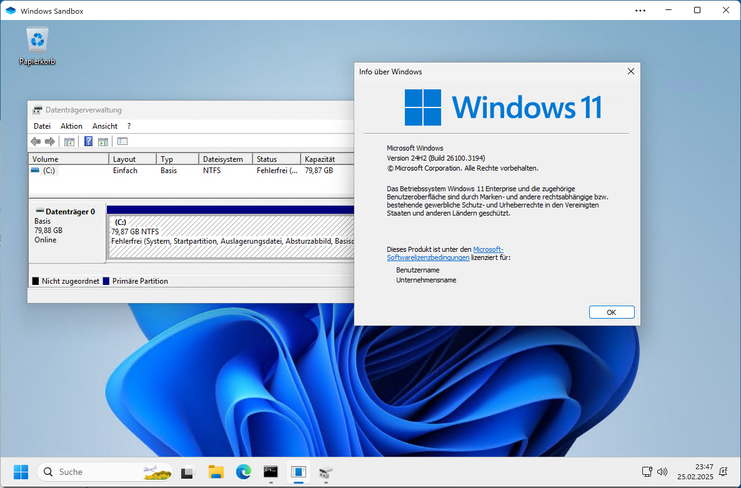Show the action pane using its toolbar icon
741x488 pixels.
pos(103,141)
